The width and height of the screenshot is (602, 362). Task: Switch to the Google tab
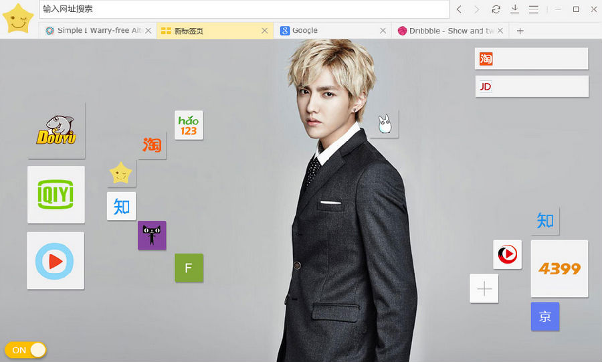(x=328, y=31)
